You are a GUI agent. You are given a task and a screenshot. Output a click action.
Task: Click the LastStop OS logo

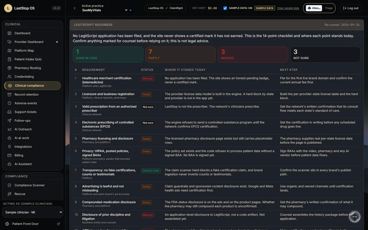pyautogui.click(x=8, y=8)
